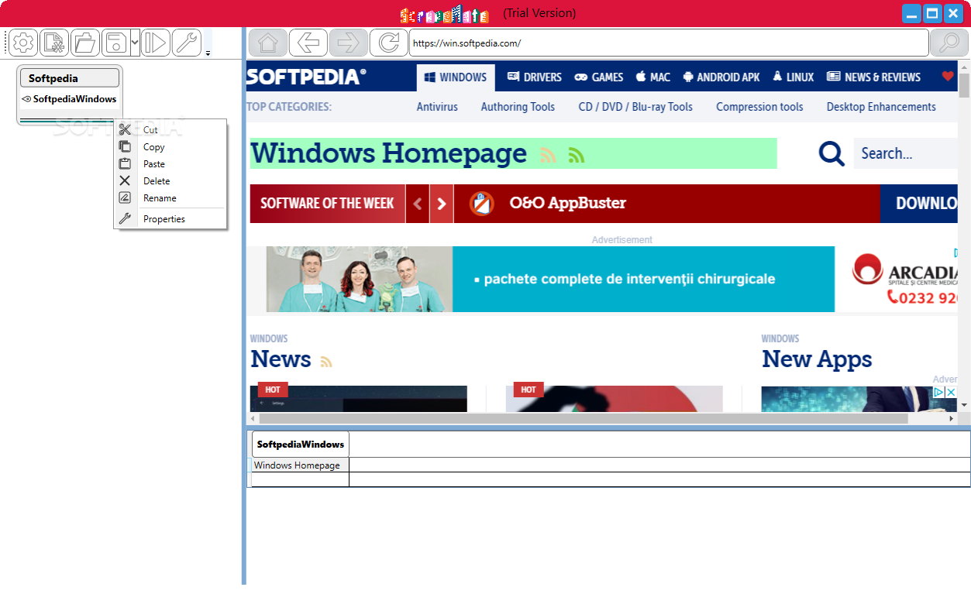The image size is (971, 594).
Task: Open the first HOT news thumbnail
Action: (x=359, y=399)
